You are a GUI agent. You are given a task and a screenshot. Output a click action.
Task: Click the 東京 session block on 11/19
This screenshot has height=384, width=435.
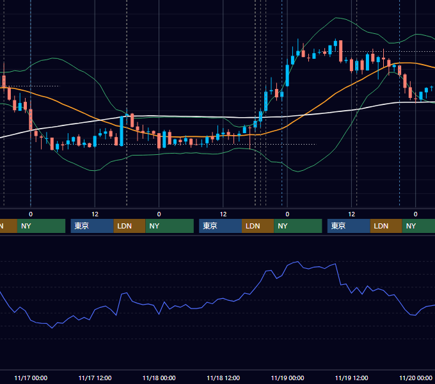pyautogui.click(x=349, y=226)
